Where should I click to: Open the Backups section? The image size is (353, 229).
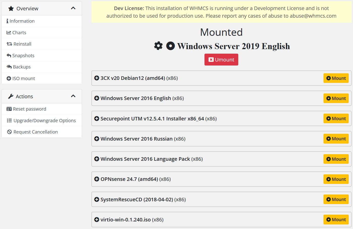pos(42,67)
